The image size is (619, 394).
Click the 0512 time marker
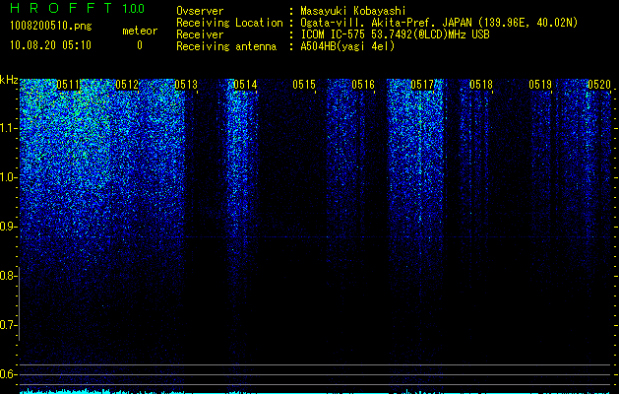coord(127,85)
